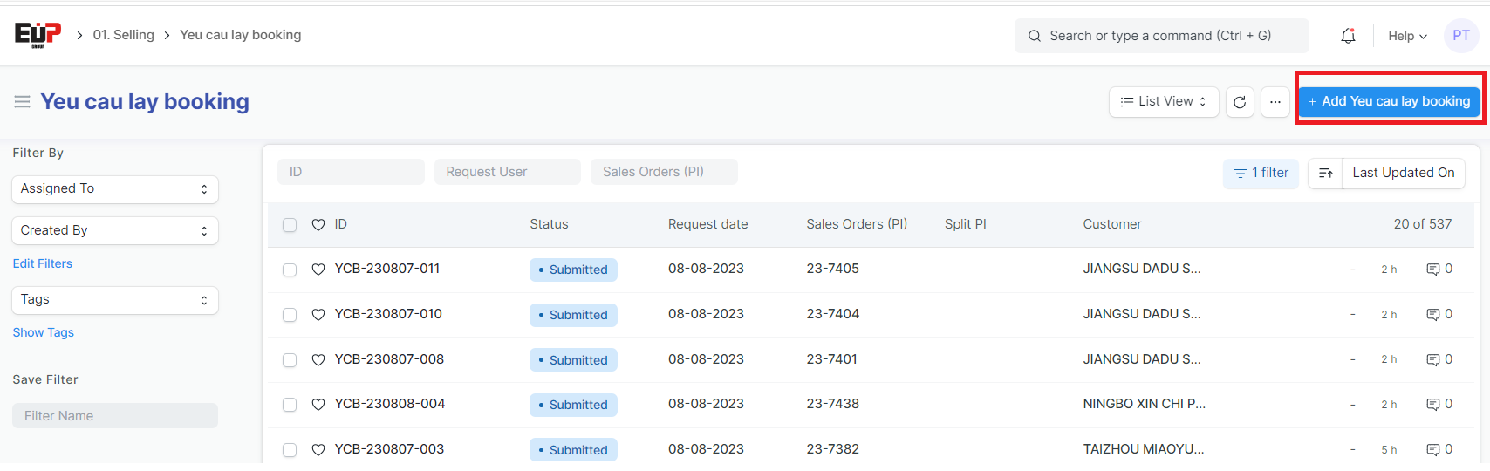1490x471 pixels.
Task: Click the Edit Filters link
Action: 43,263
